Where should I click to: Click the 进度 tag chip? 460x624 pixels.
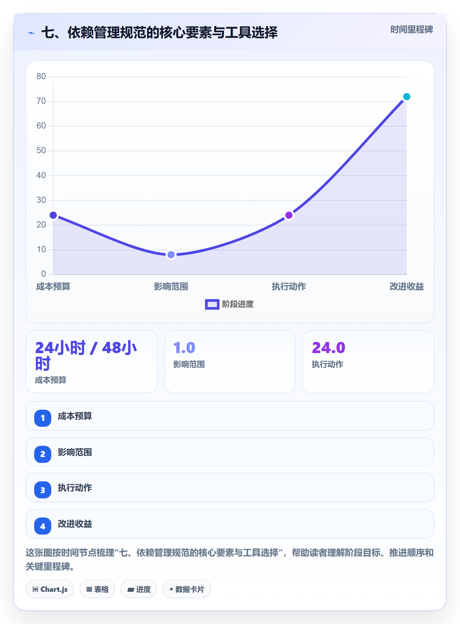tap(139, 589)
